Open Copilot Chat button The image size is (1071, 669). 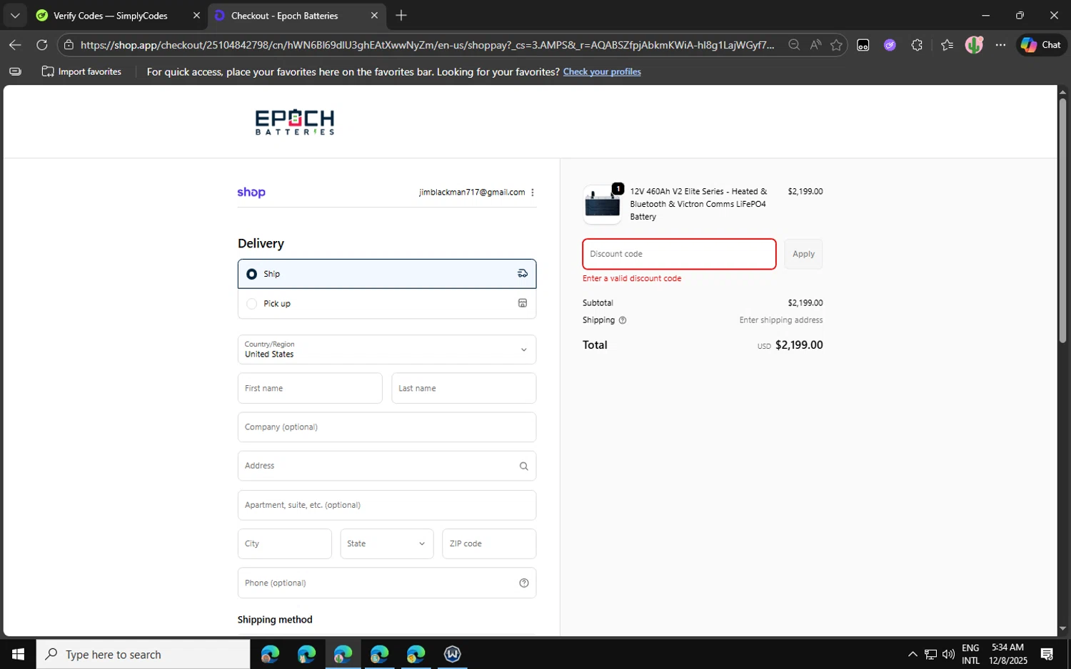click(1041, 45)
